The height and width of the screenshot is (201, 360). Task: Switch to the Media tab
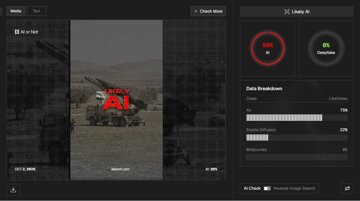(16, 11)
